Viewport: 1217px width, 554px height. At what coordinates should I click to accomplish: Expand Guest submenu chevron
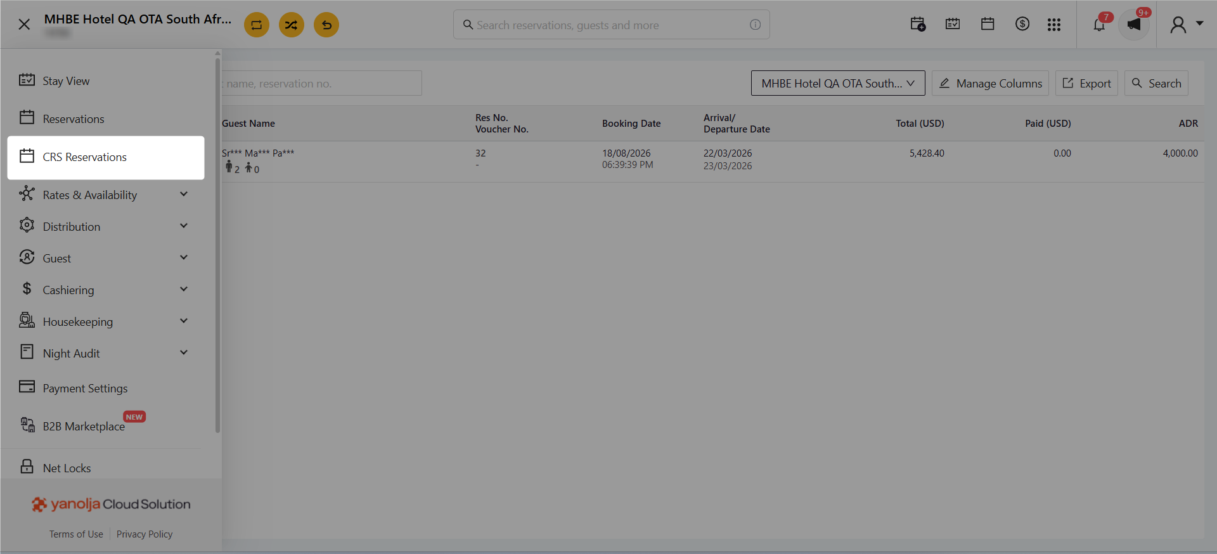tap(184, 257)
